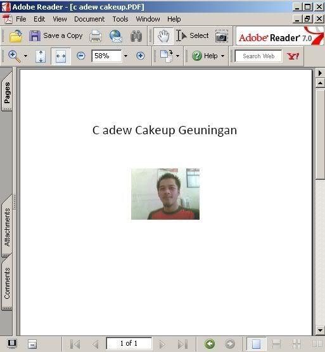Image resolution: width=325 pixels, height=352 pixels.
Task: Toggle Fit Width view mode
Action: (61, 56)
